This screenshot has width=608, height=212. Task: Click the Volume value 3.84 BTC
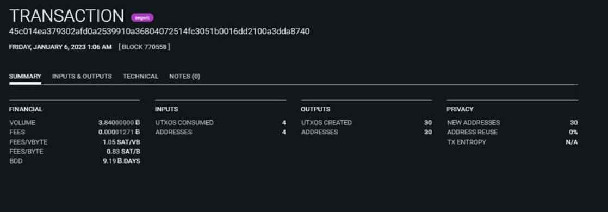pyautogui.click(x=119, y=122)
